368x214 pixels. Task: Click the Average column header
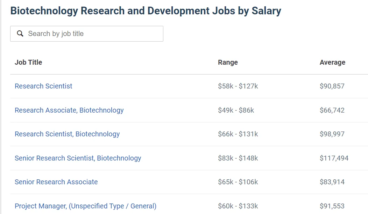tap(332, 62)
